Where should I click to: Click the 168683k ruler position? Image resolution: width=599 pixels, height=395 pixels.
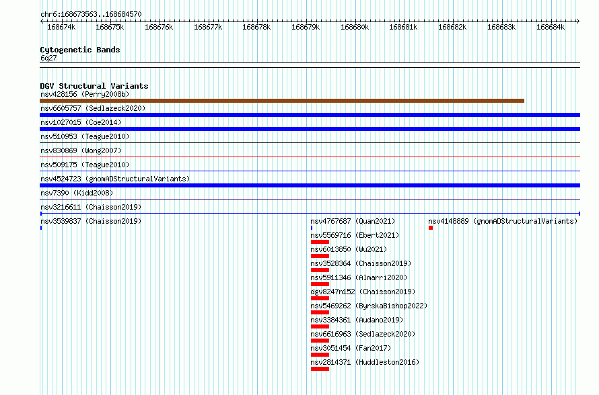coord(501,27)
